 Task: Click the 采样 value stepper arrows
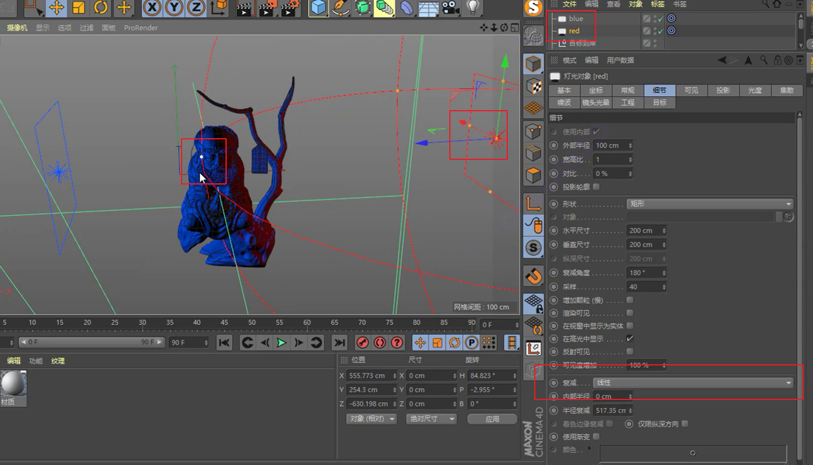coord(664,287)
